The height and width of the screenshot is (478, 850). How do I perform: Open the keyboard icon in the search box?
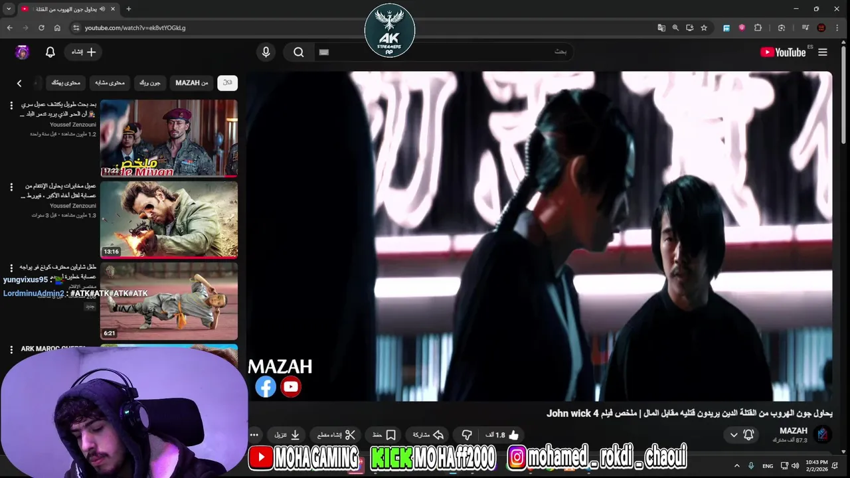[x=324, y=52]
